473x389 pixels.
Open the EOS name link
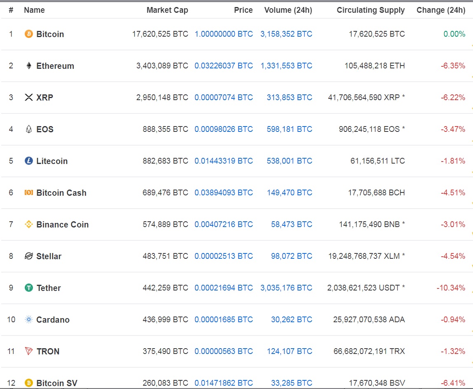45,129
